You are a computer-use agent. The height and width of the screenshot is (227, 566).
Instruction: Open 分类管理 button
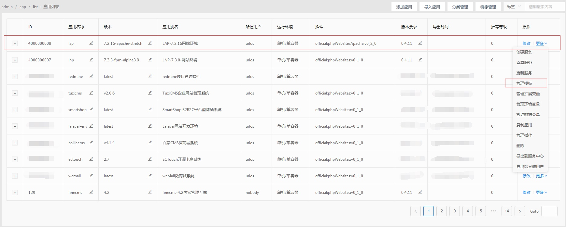point(460,6)
